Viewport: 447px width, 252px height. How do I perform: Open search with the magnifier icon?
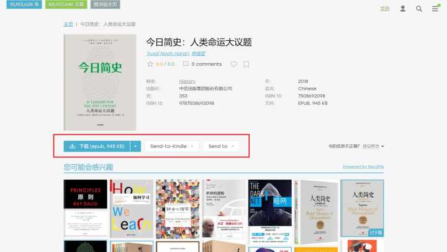419,9
